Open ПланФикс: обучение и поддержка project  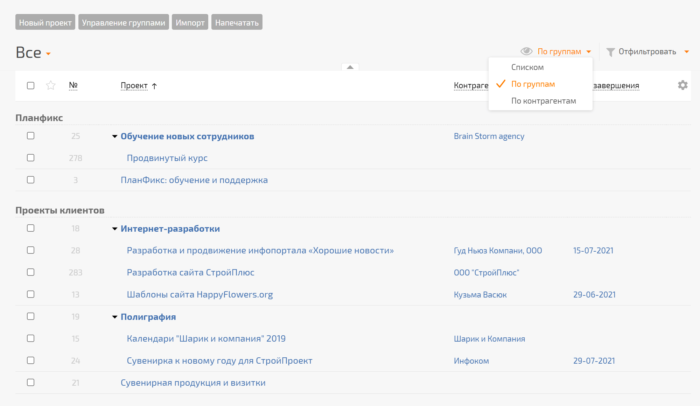click(x=194, y=180)
